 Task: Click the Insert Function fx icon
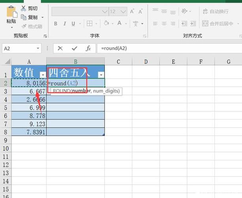(x=88, y=48)
